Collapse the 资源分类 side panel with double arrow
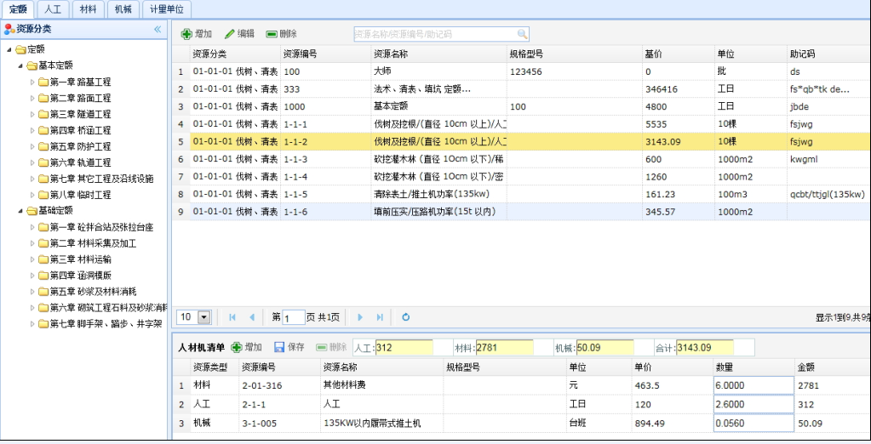The width and height of the screenshot is (871, 444). 158,29
